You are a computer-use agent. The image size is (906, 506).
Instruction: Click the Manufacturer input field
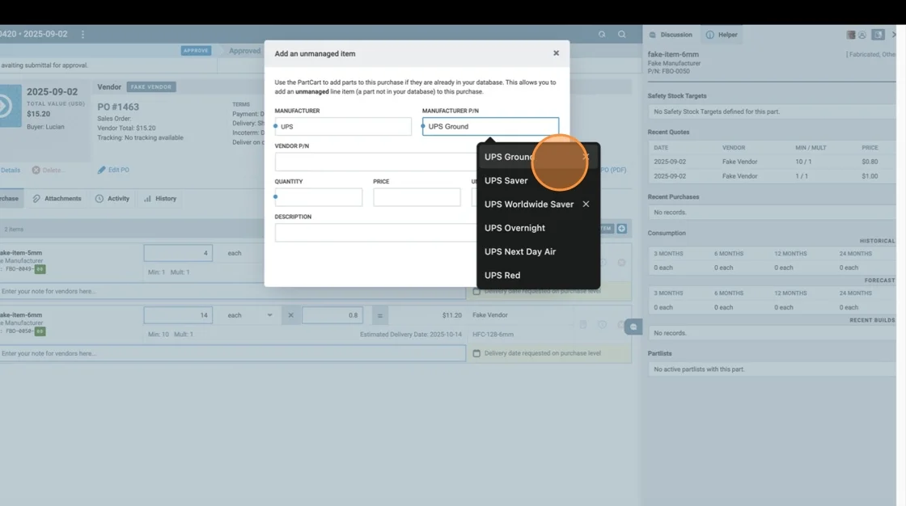pos(343,127)
